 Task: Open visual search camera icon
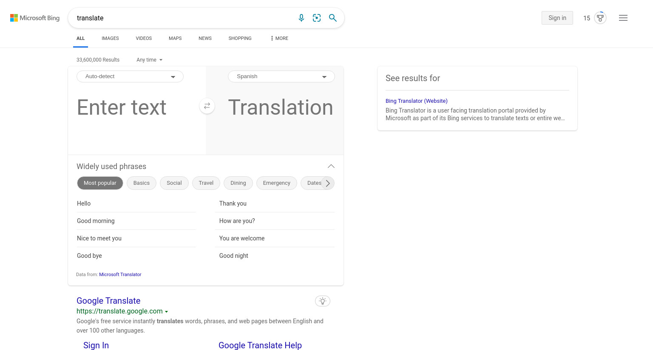[317, 18]
